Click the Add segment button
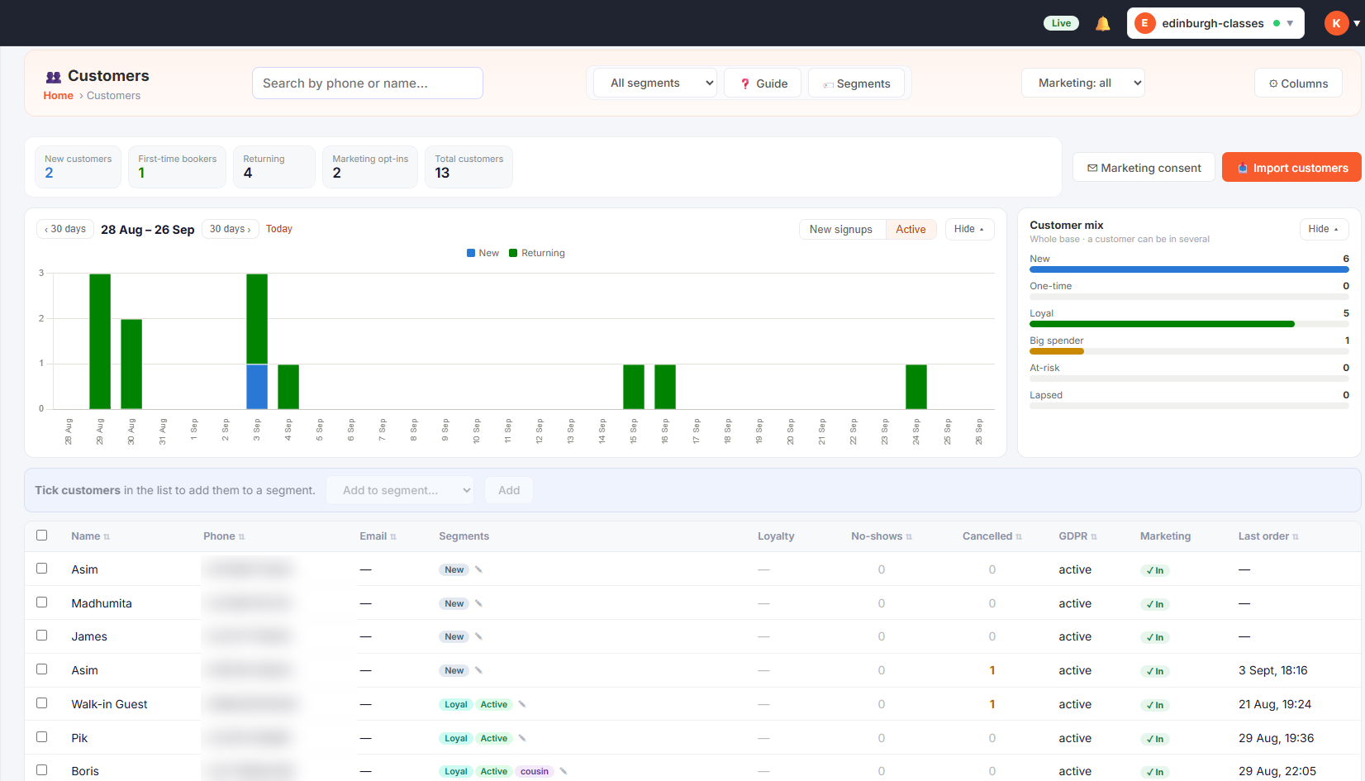Screen dimensions: 1365x781 tap(509, 490)
